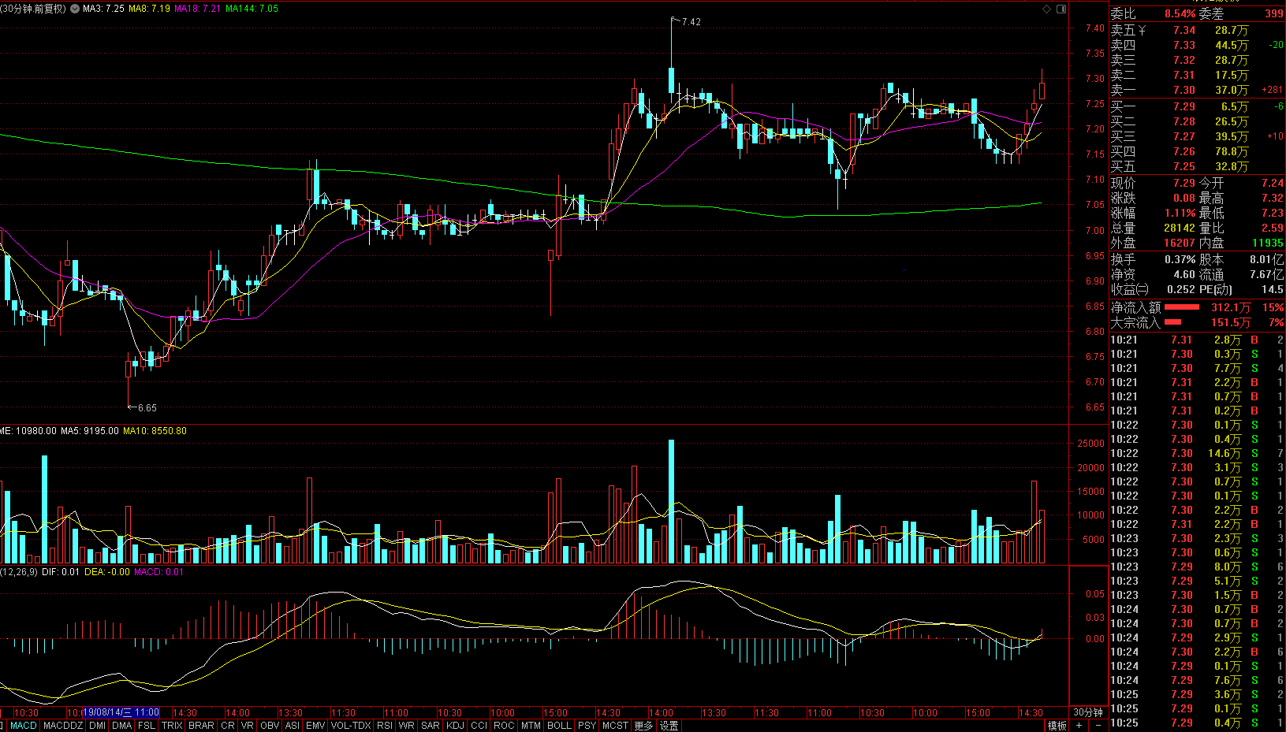Switch to the TRIX indicator tab
Viewport: 1286px width, 732px height.
(x=172, y=725)
